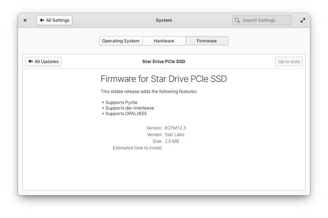
Task: Open the Hardware tab
Action: 164,41
